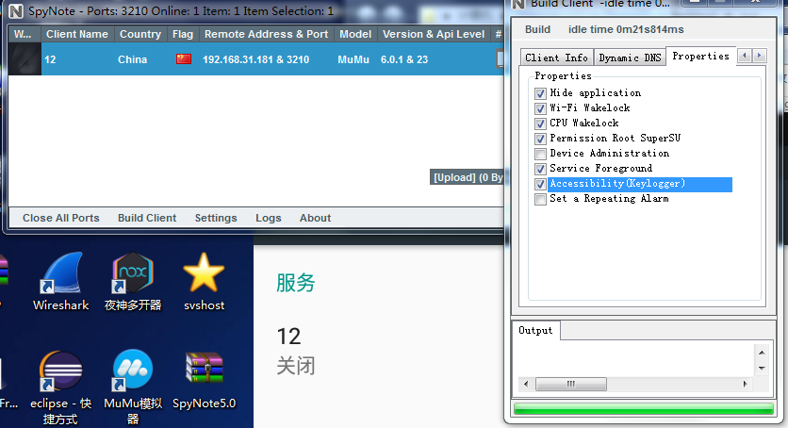
Task: Toggle the CPU Wakelock checkbox
Action: pyautogui.click(x=540, y=123)
